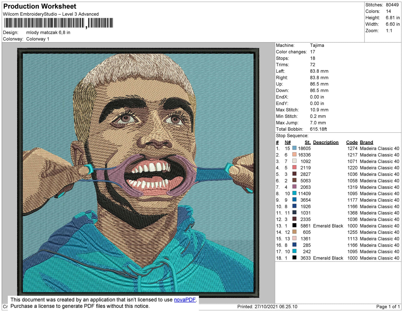403x312 pixels.
Task: Select the 'Printed: 27/10/2021 06.25.10' timestamp
Action: [x=267, y=306]
